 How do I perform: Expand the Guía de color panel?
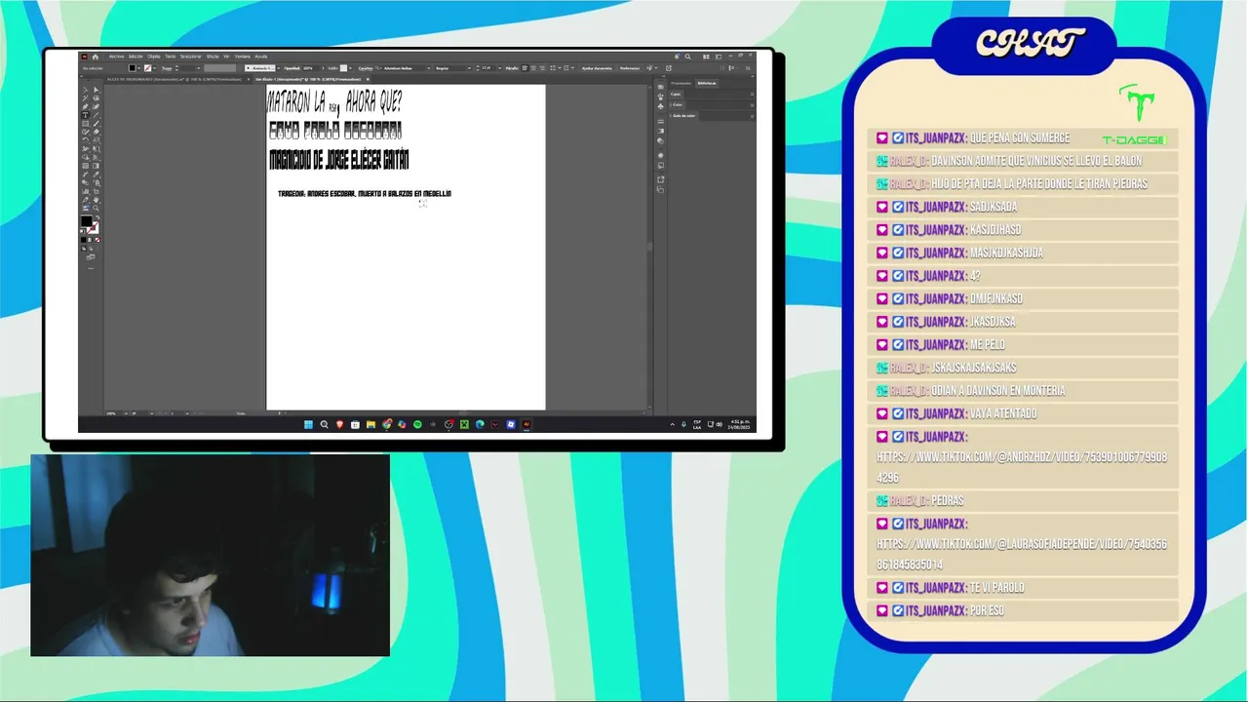click(683, 116)
